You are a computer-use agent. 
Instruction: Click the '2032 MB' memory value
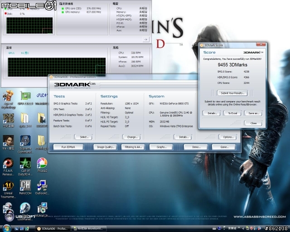164,122
